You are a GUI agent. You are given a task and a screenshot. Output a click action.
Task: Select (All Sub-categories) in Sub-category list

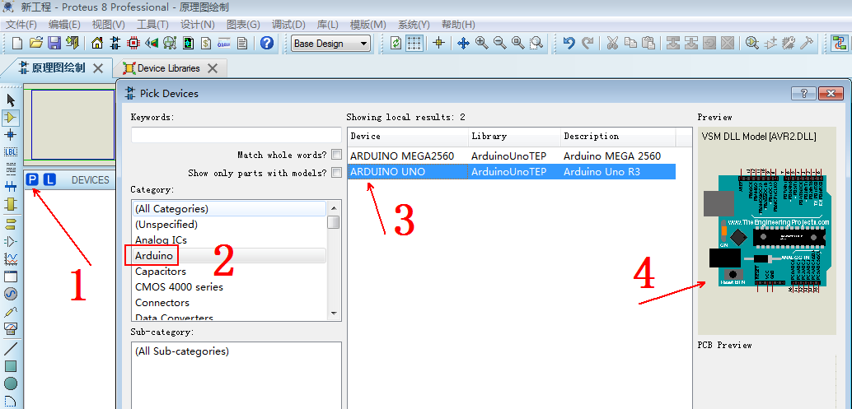[x=182, y=351]
